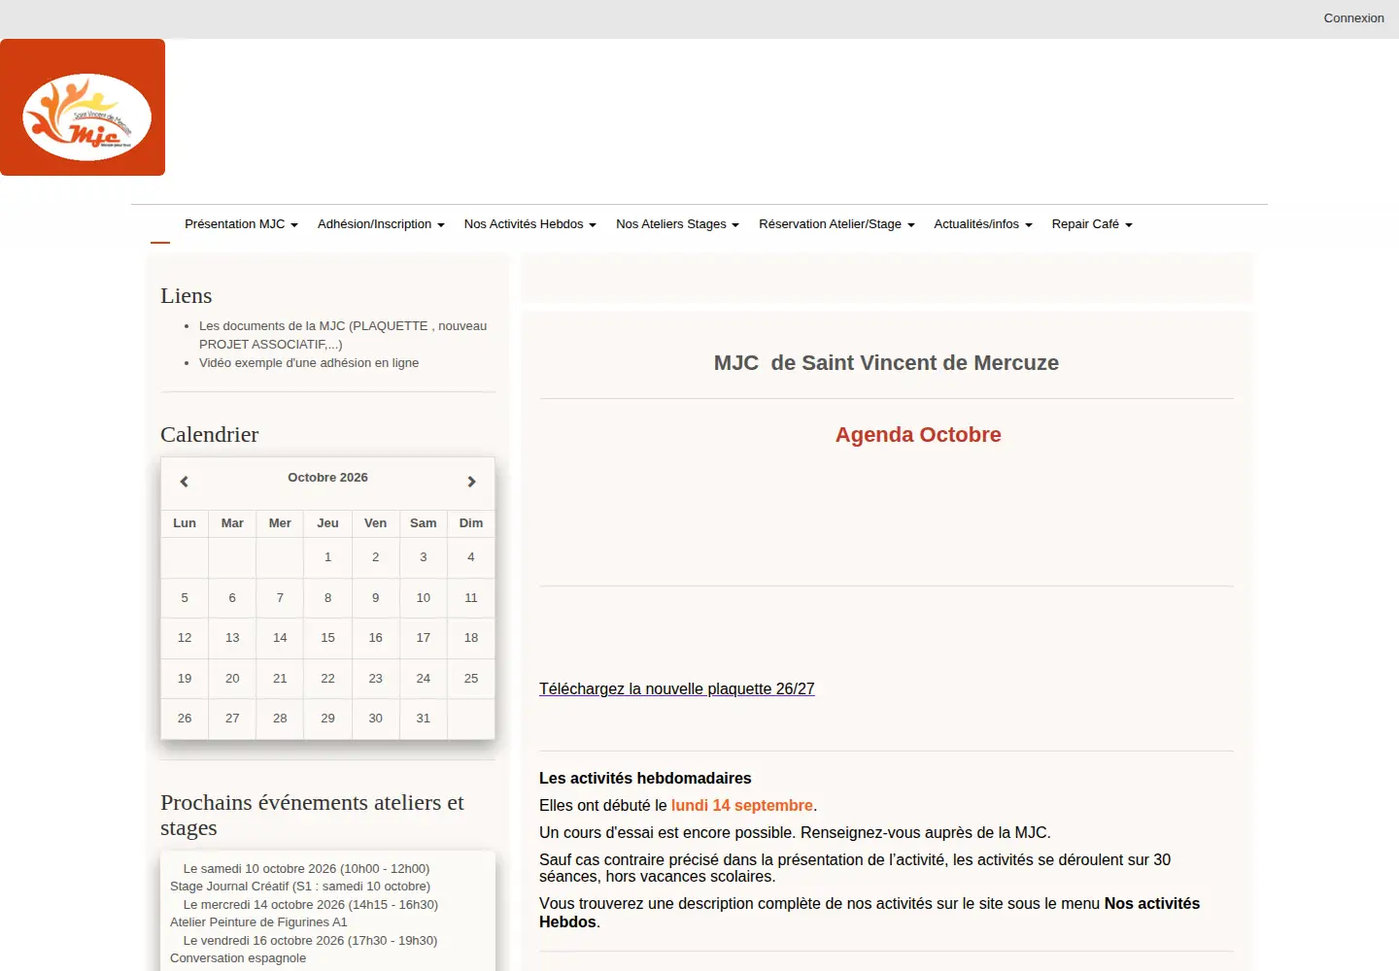The image size is (1399, 971).
Task: Click the 'lundi 14 septembre' text
Action: 742,806
